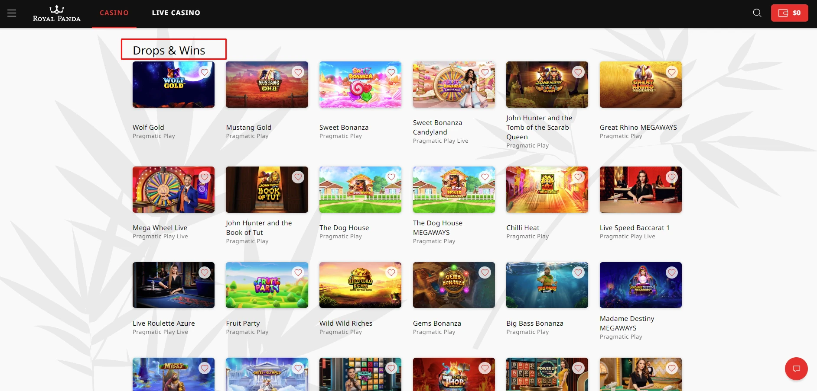Click The Dog House title text

344,228
